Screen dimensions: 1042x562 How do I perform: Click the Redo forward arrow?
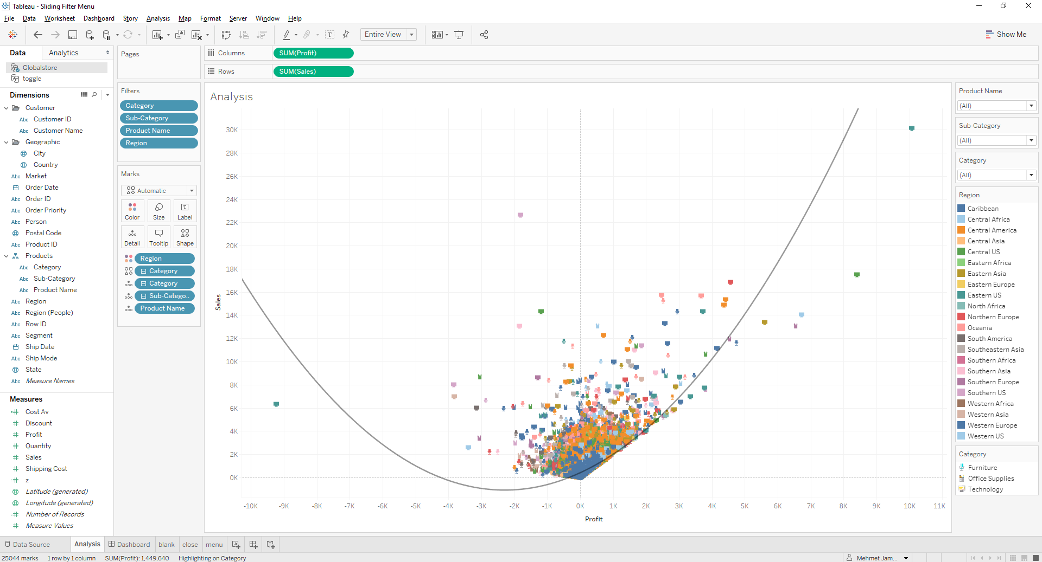click(x=55, y=35)
